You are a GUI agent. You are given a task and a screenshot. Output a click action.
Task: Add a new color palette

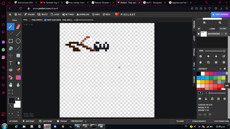click(225, 69)
